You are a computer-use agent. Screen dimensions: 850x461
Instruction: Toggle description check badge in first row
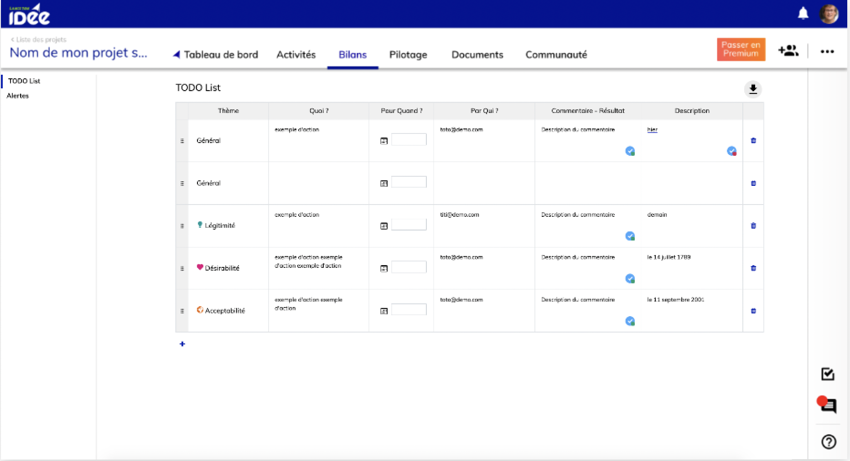pos(731,151)
